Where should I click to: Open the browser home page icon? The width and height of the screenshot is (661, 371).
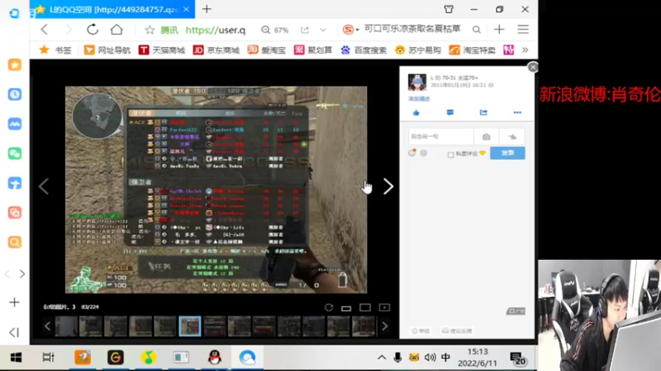(x=117, y=30)
